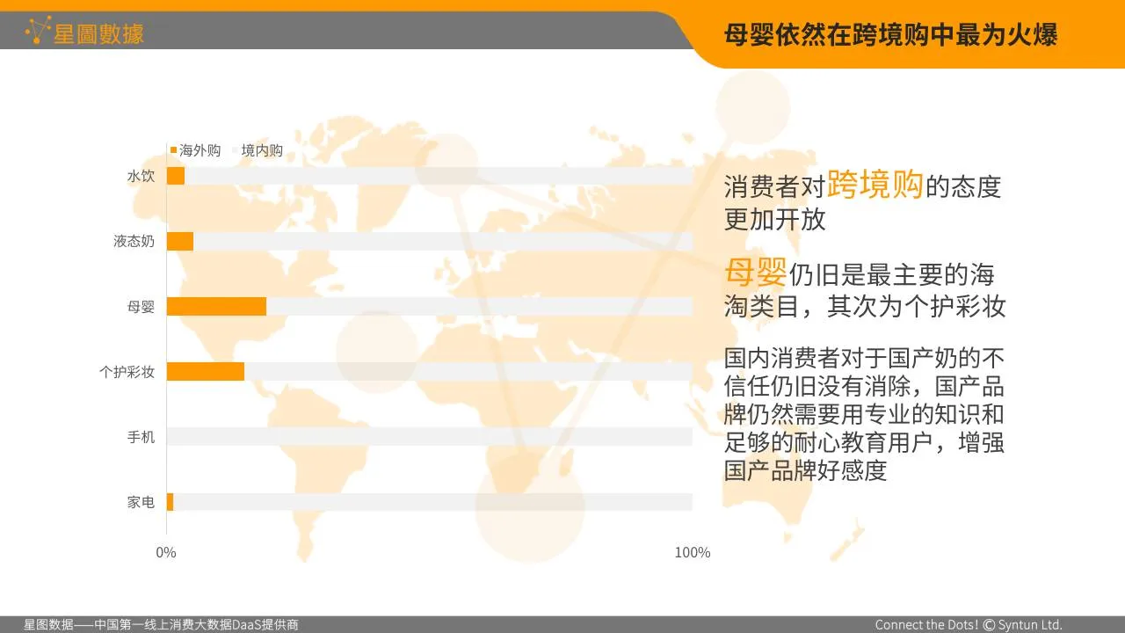Click the gray 境内购 legend marker
The height and width of the screenshot is (633, 1125).
(x=236, y=150)
